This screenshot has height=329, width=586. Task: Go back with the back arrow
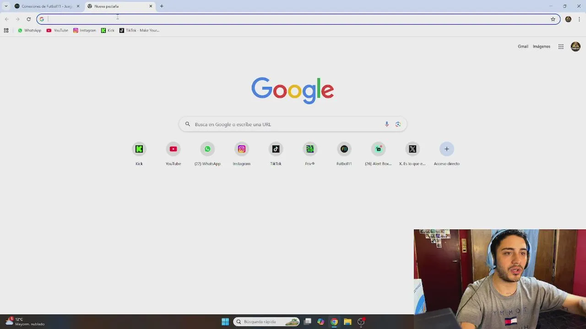click(x=6, y=19)
